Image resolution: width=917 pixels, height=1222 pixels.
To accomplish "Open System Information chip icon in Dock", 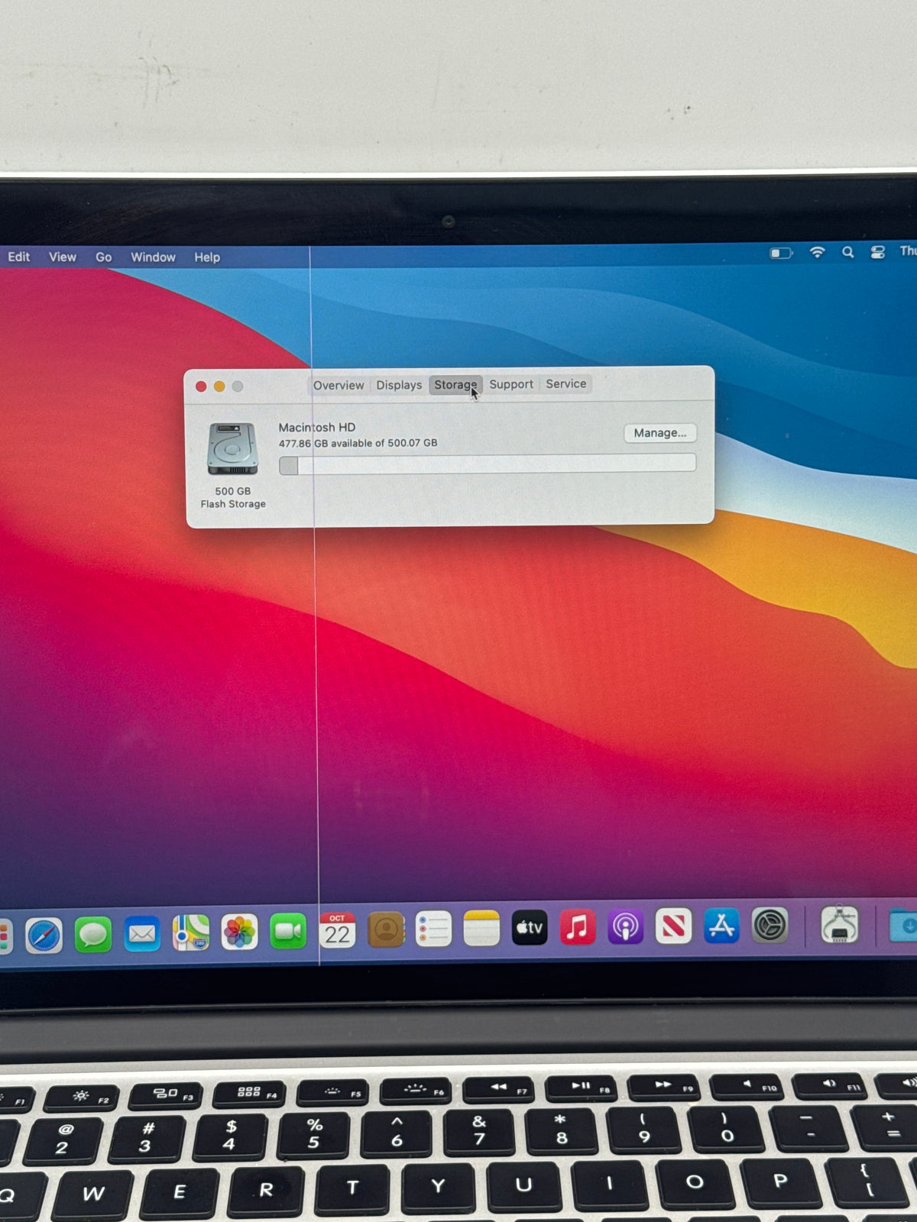I will tap(839, 924).
